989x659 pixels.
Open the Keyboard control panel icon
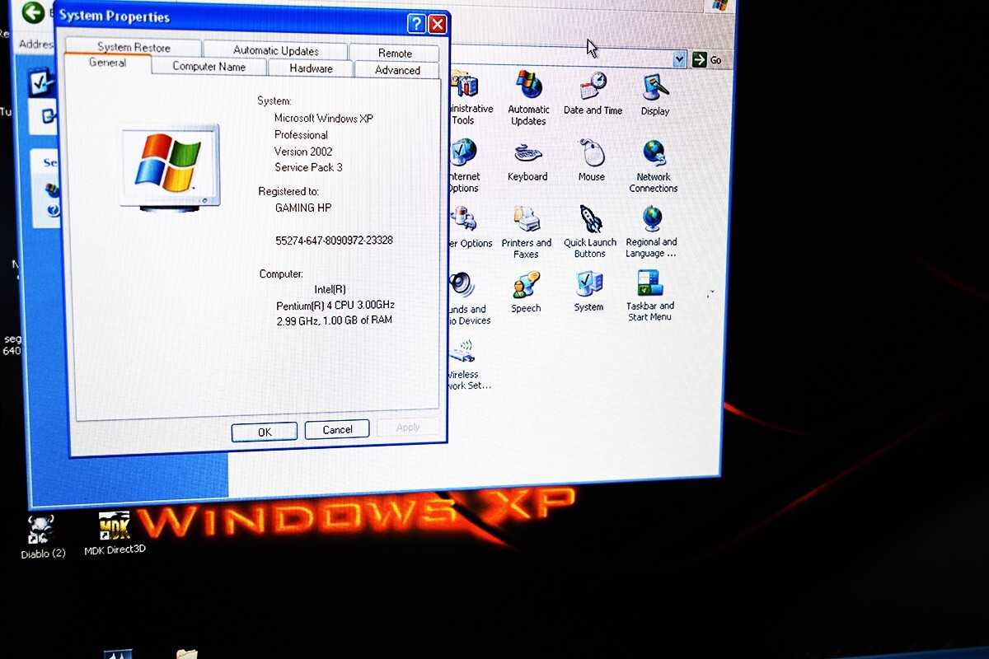click(x=527, y=161)
